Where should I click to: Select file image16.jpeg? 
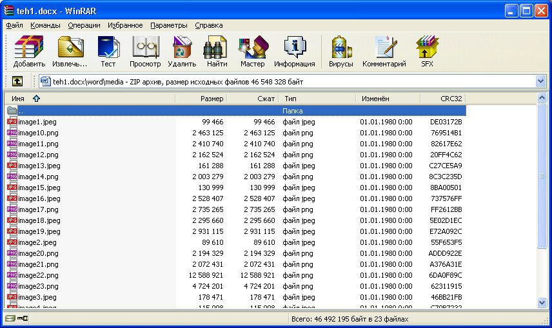click(x=39, y=198)
